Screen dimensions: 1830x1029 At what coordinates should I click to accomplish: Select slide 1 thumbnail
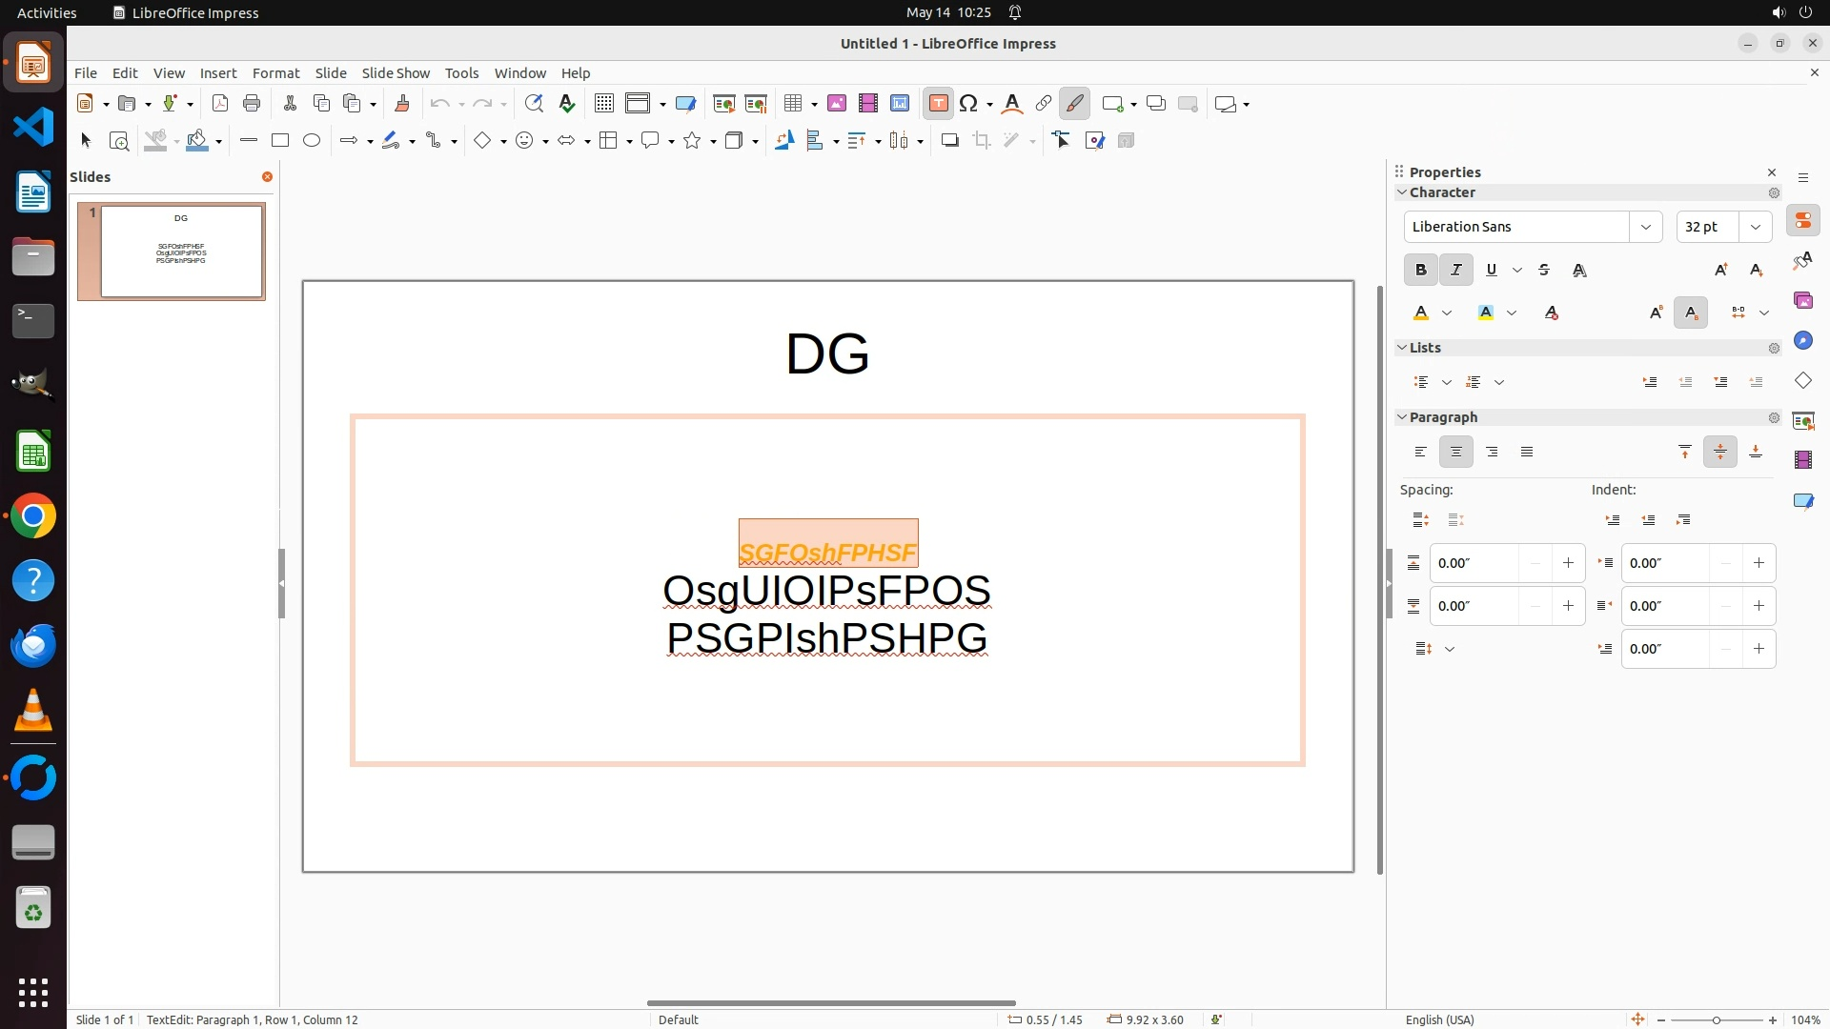click(x=181, y=252)
